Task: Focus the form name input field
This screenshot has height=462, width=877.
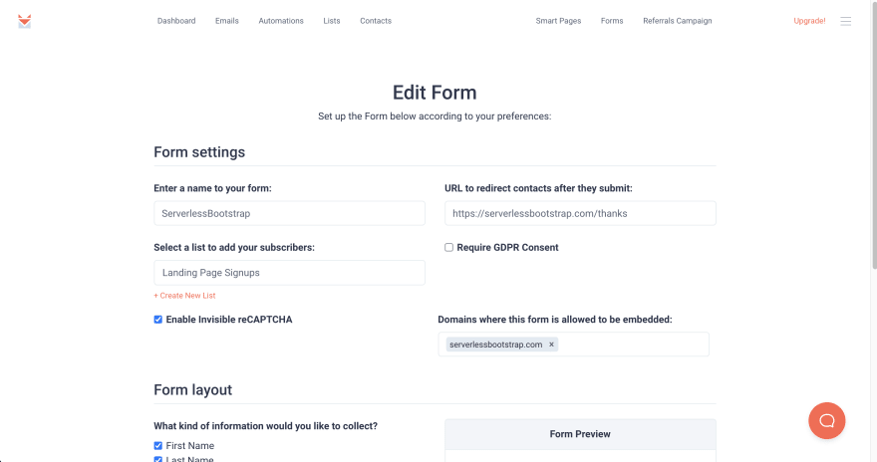Action: coord(289,213)
